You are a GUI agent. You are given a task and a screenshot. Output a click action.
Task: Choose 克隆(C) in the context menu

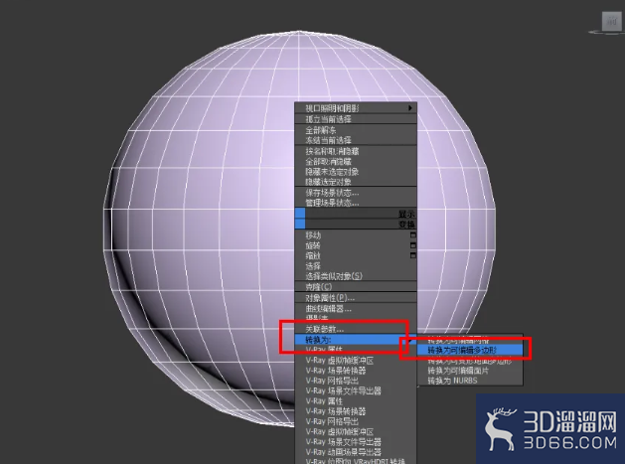point(356,287)
